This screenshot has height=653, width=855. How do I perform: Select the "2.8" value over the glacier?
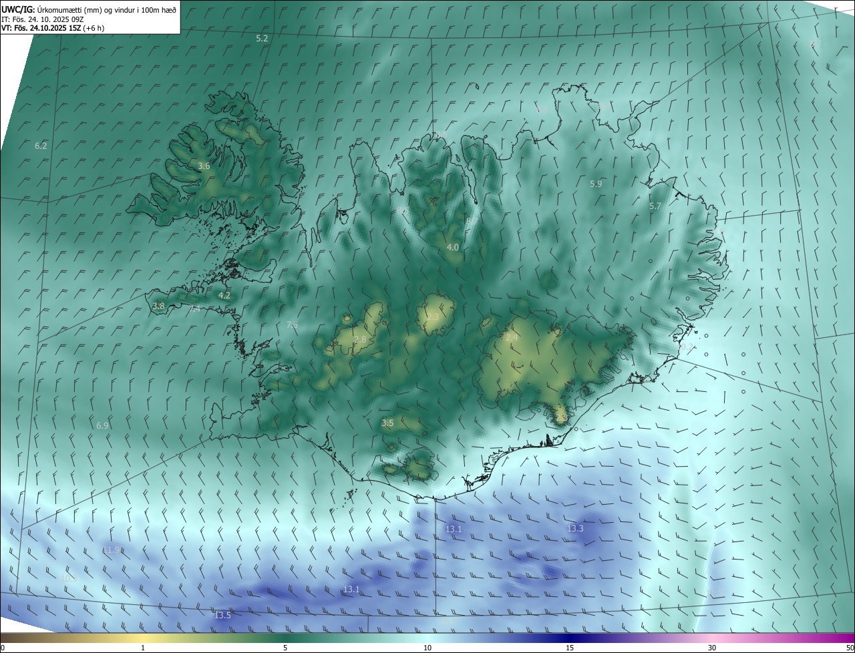pyautogui.click(x=359, y=340)
